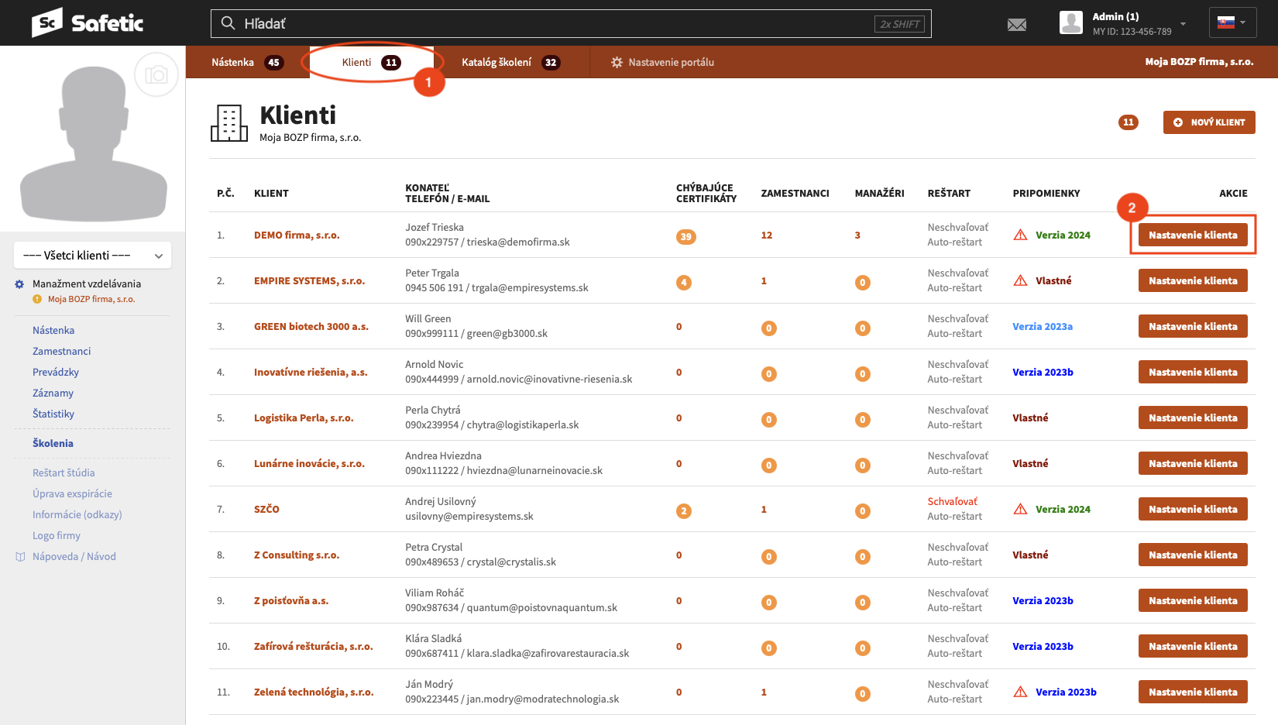
Task: Open the Nástenka tab
Action: point(247,62)
